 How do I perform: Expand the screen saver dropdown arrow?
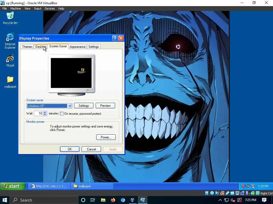[x=70, y=106]
